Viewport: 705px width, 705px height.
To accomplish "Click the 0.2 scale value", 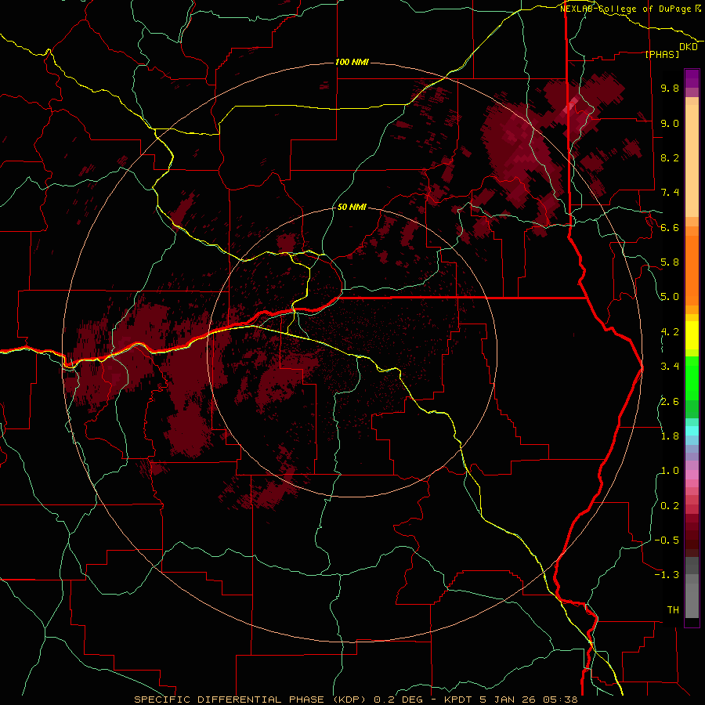I will coord(670,506).
